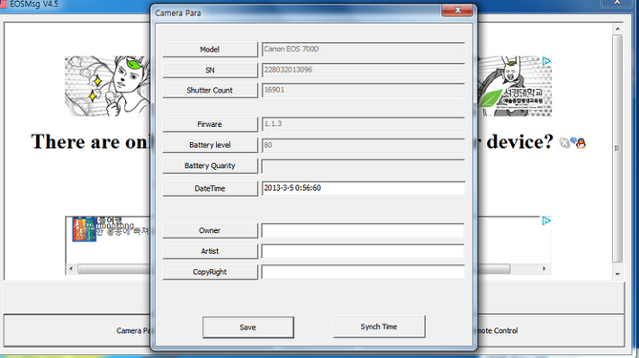Click the EOSMsg app icon in title bar
This screenshot has height=358, width=639.
click(4, 4)
